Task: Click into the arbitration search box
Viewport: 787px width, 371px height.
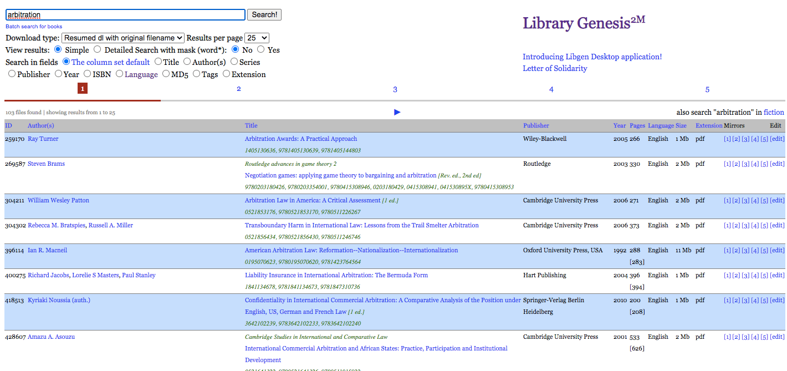Action: click(125, 15)
